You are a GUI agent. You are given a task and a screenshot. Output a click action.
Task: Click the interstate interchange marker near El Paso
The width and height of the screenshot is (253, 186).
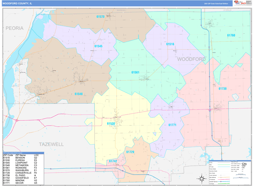[210, 110]
